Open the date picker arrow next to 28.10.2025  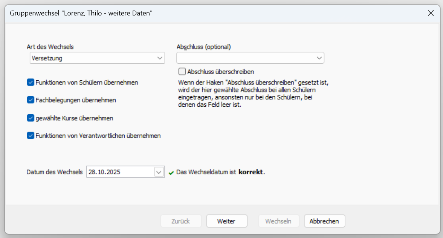pyautogui.click(x=159, y=172)
